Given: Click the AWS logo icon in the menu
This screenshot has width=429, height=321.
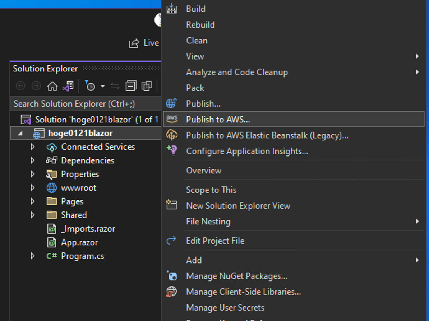Looking at the screenshot, I should 172,118.
